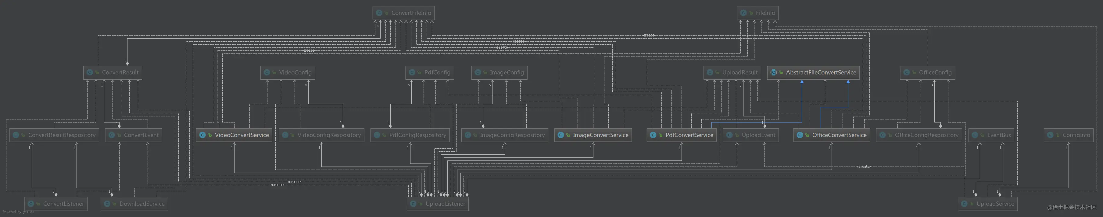Screen dimensions: 1103x217
Task: Click the OfficeConvertService class icon
Action: [800, 135]
